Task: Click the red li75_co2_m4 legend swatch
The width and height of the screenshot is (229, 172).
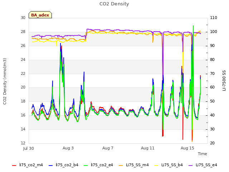Action: pos(14,166)
